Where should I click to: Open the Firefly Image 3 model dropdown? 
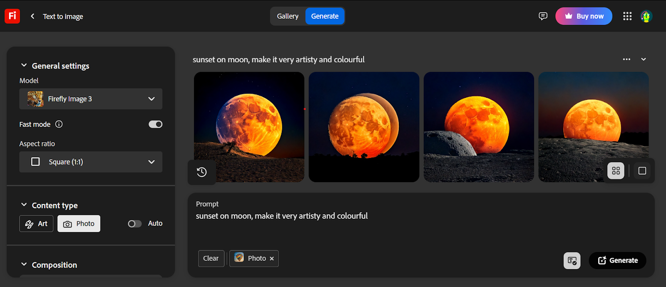[91, 99]
